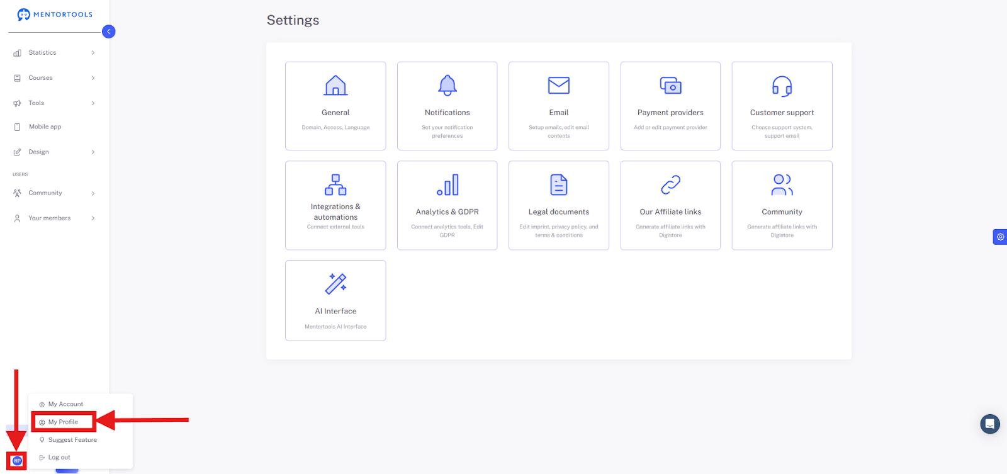Screen dimensions: 1007x474
Task: Click the Customer support headset icon
Action: (x=782, y=86)
